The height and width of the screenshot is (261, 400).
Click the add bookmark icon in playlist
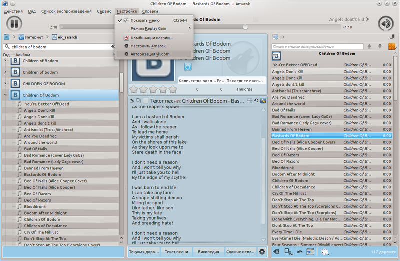pyautogui.click(x=392, y=37)
